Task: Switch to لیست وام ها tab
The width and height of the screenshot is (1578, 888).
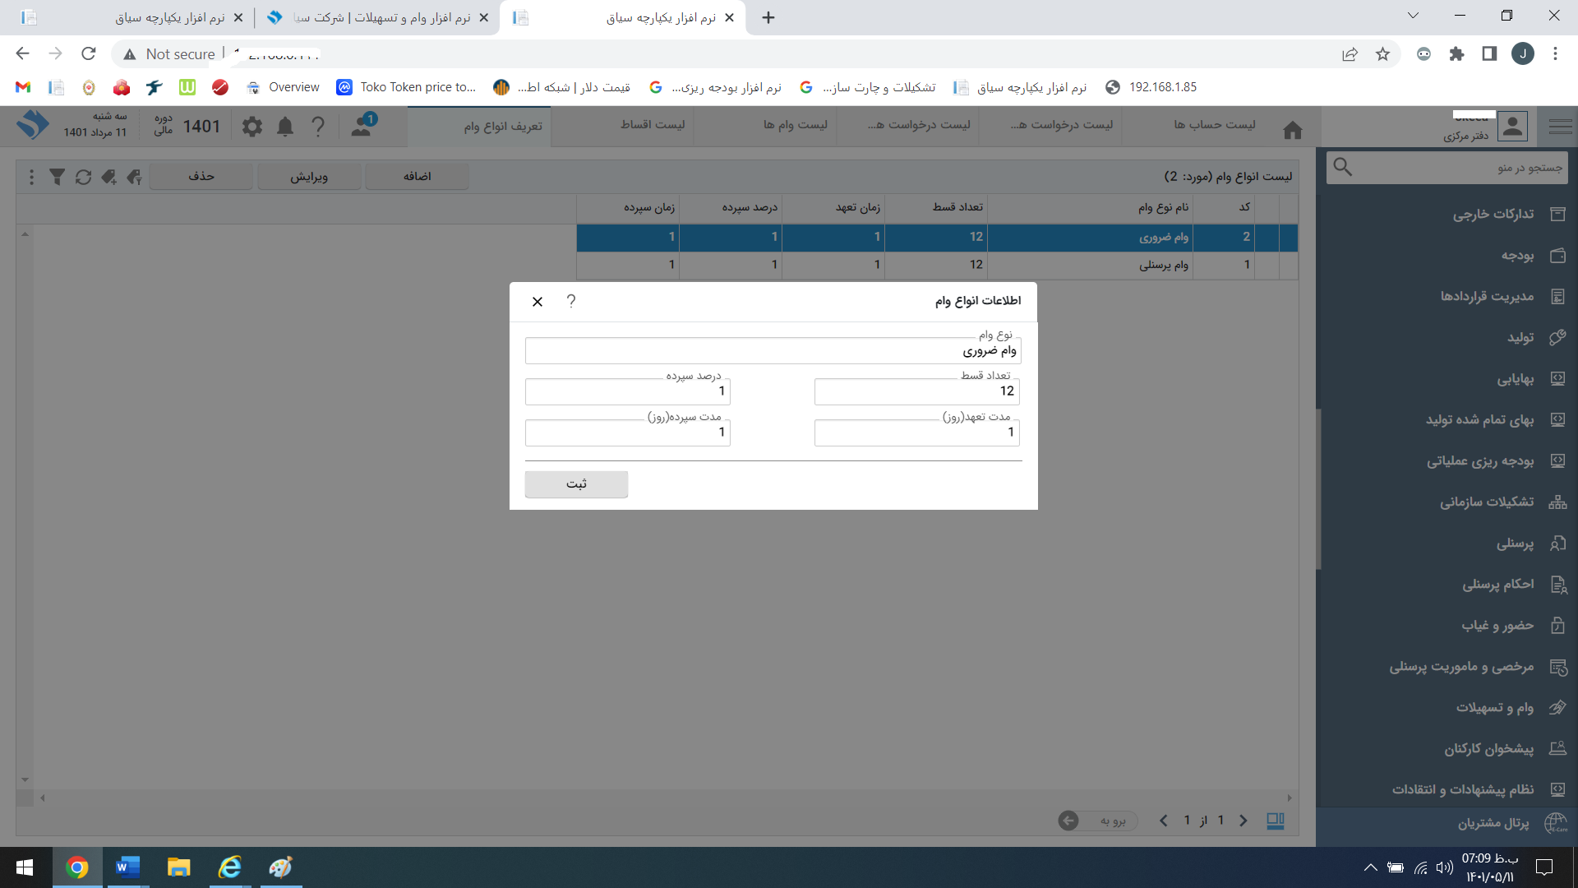Action: 795,125
